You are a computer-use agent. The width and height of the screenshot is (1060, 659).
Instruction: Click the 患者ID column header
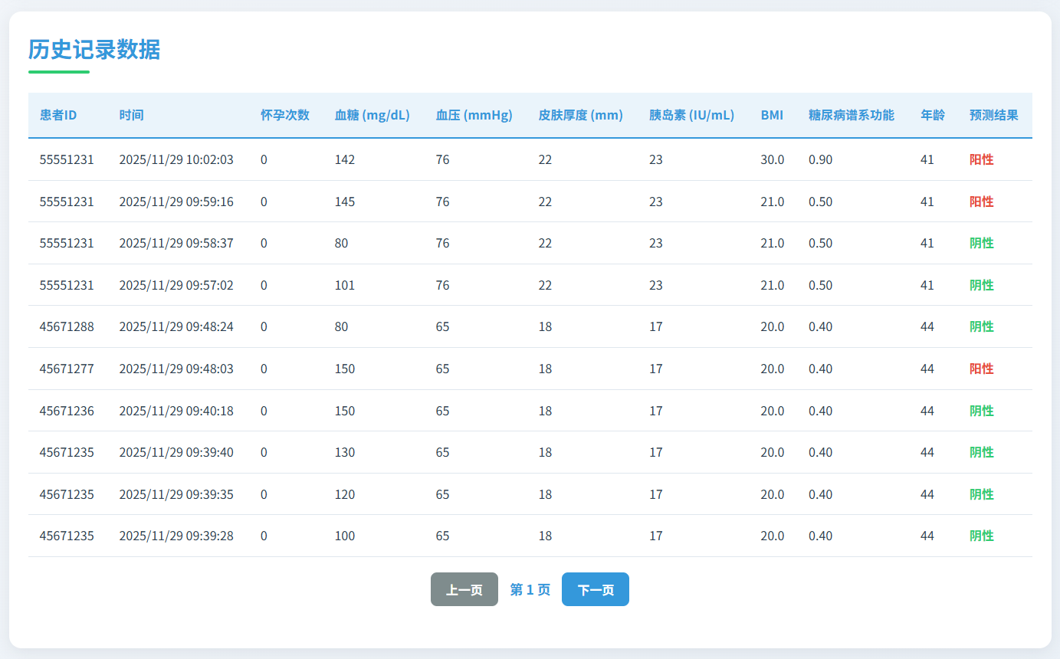coord(58,115)
